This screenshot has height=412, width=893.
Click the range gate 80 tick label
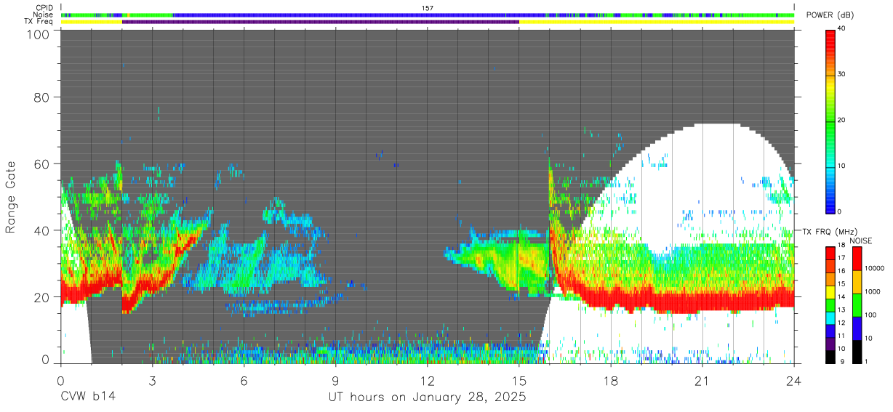coord(40,97)
